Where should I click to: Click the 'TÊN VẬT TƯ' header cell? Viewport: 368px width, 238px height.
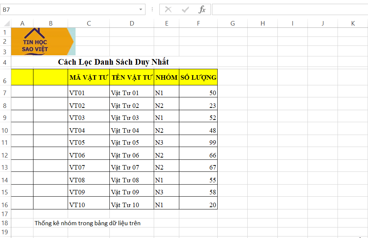pyautogui.click(x=132, y=77)
